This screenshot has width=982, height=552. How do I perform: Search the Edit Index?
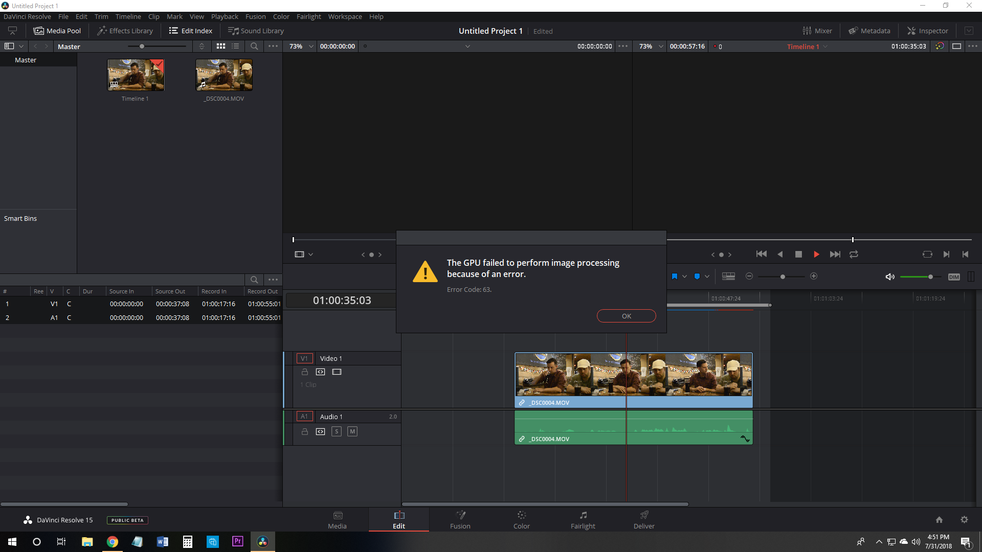click(254, 280)
